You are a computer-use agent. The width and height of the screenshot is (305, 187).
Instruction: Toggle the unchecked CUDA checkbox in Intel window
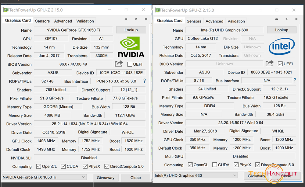[x=214, y=165]
